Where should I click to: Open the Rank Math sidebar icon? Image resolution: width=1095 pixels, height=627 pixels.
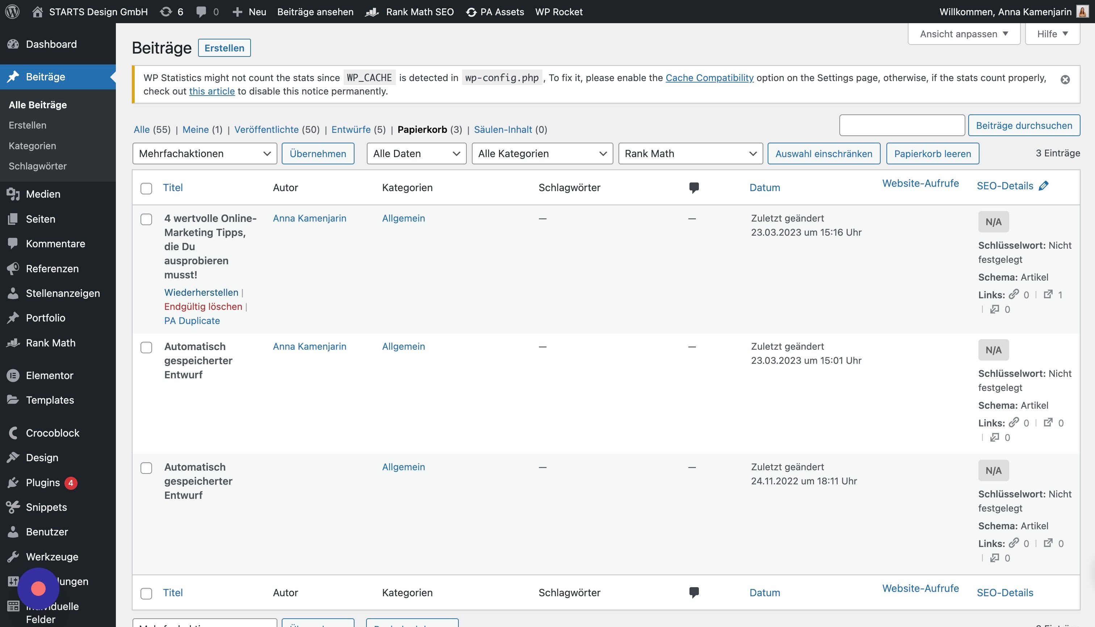click(x=13, y=343)
